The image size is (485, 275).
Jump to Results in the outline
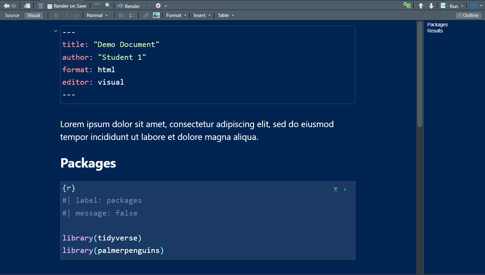[435, 31]
